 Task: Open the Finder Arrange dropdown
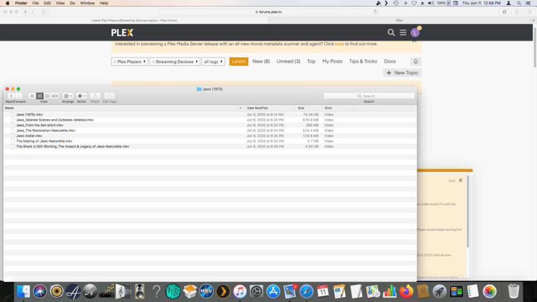68,96
